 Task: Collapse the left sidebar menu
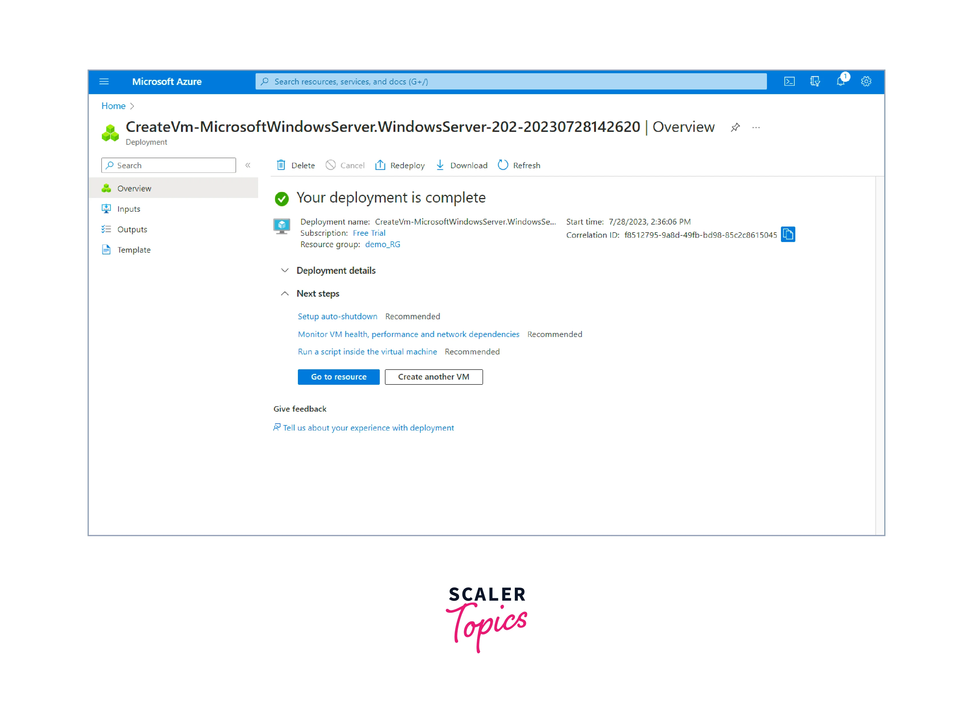(248, 166)
